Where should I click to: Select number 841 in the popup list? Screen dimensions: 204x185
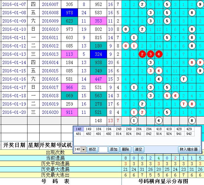(x=139, y=134)
